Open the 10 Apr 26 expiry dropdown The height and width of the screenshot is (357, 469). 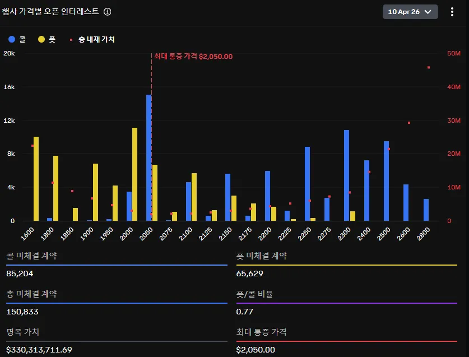(x=410, y=12)
